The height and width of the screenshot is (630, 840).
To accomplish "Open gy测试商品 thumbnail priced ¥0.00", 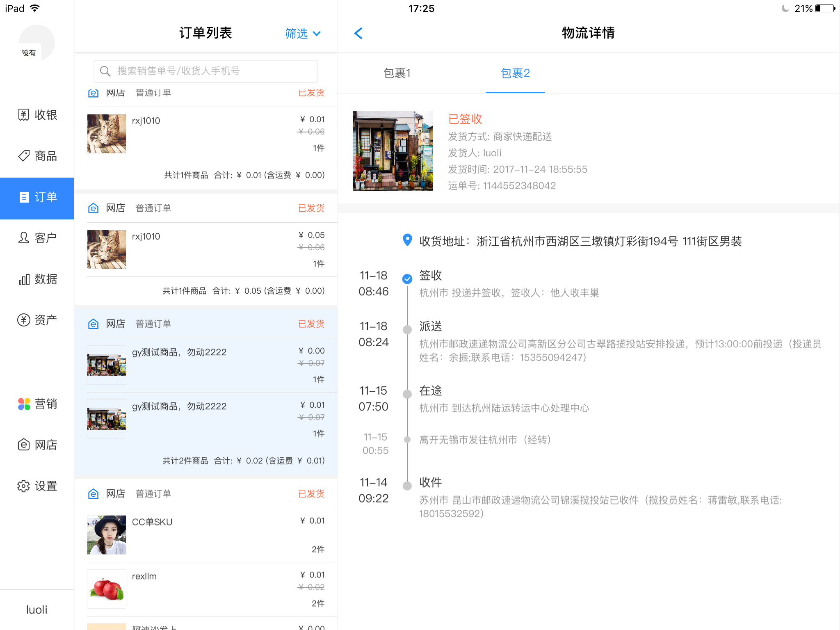I will pos(107,365).
